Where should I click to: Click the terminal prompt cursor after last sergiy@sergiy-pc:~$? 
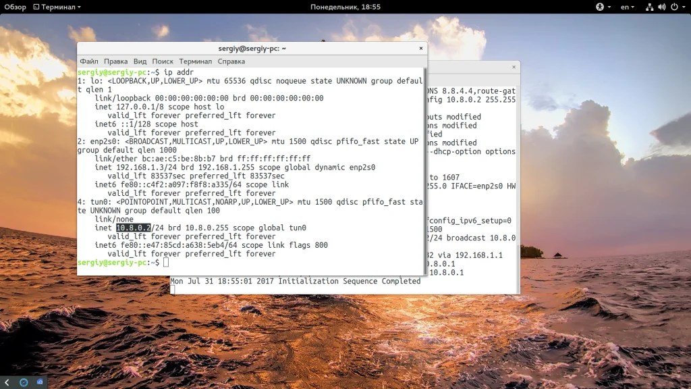(166, 263)
